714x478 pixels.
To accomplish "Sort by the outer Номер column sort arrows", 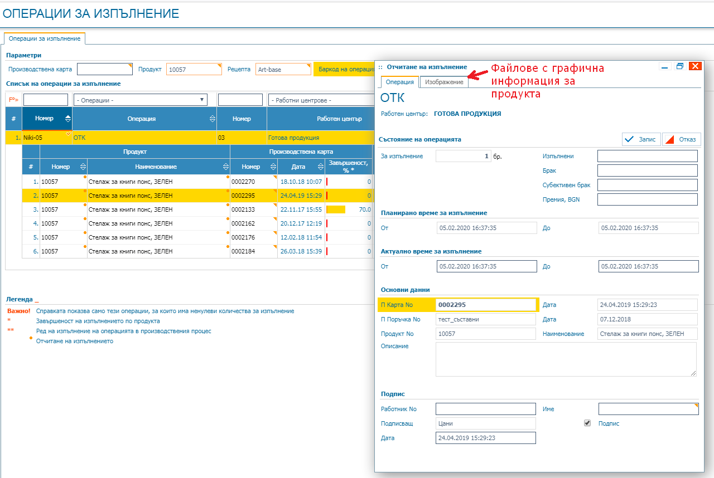I will coord(68,119).
